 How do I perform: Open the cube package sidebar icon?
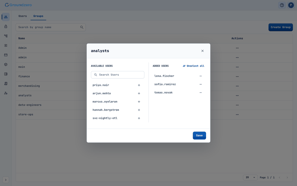point(6,64)
